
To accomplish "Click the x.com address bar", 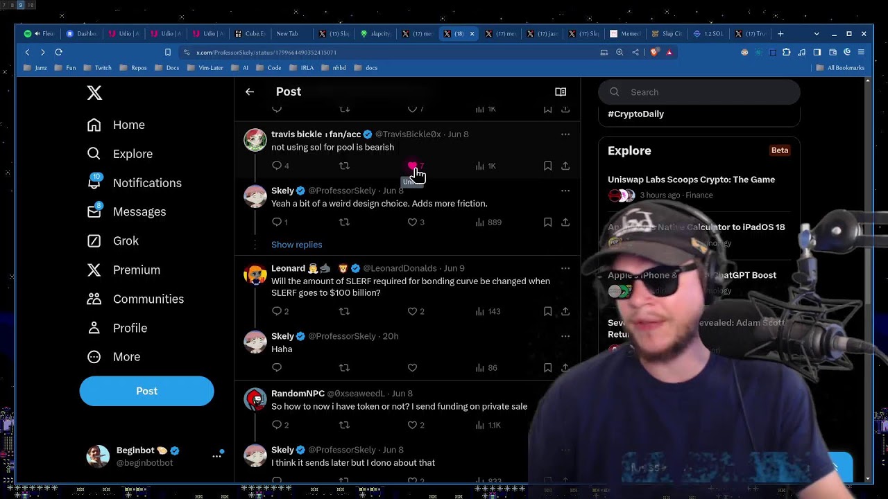I will [x=388, y=52].
